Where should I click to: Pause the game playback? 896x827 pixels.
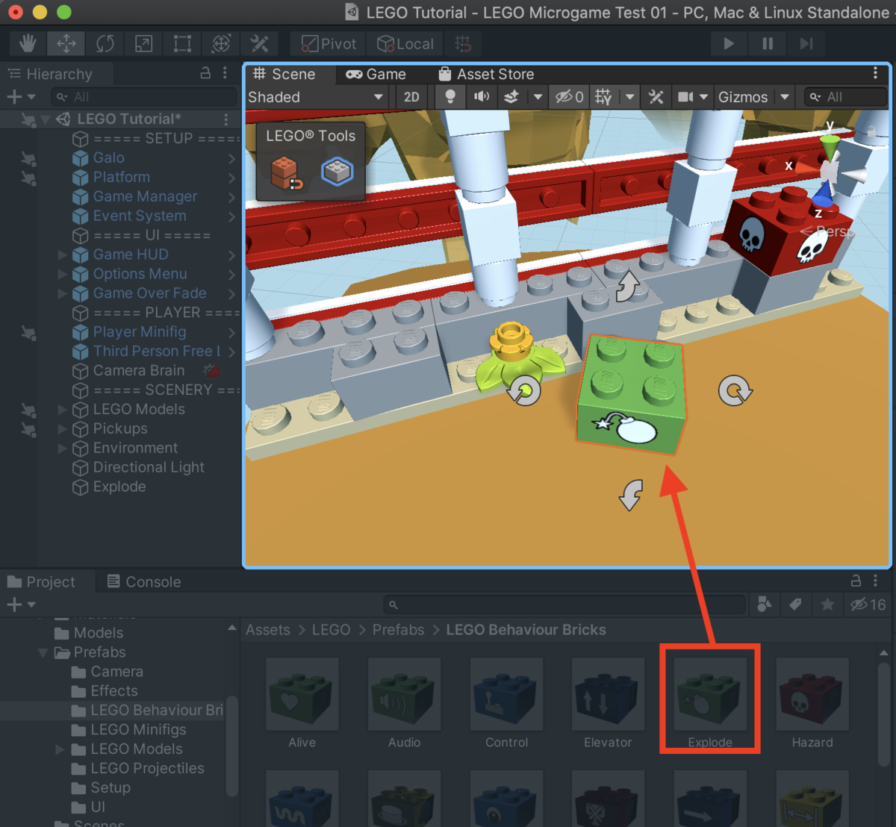click(768, 44)
